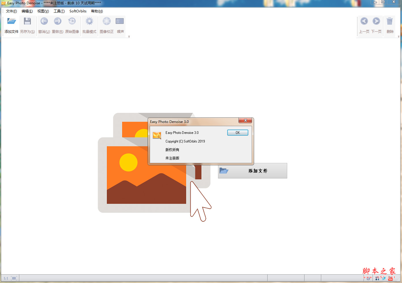This screenshot has height=283, width=402.
Task: Close the Easy Photo Denoise 3.0 dialog
Action: pyautogui.click(x=245, y=120)
